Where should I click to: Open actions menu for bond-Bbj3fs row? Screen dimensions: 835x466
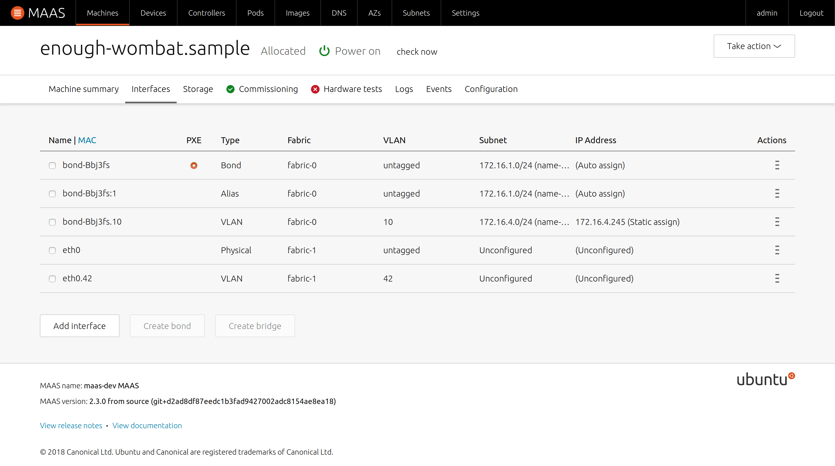pos(777,165)
